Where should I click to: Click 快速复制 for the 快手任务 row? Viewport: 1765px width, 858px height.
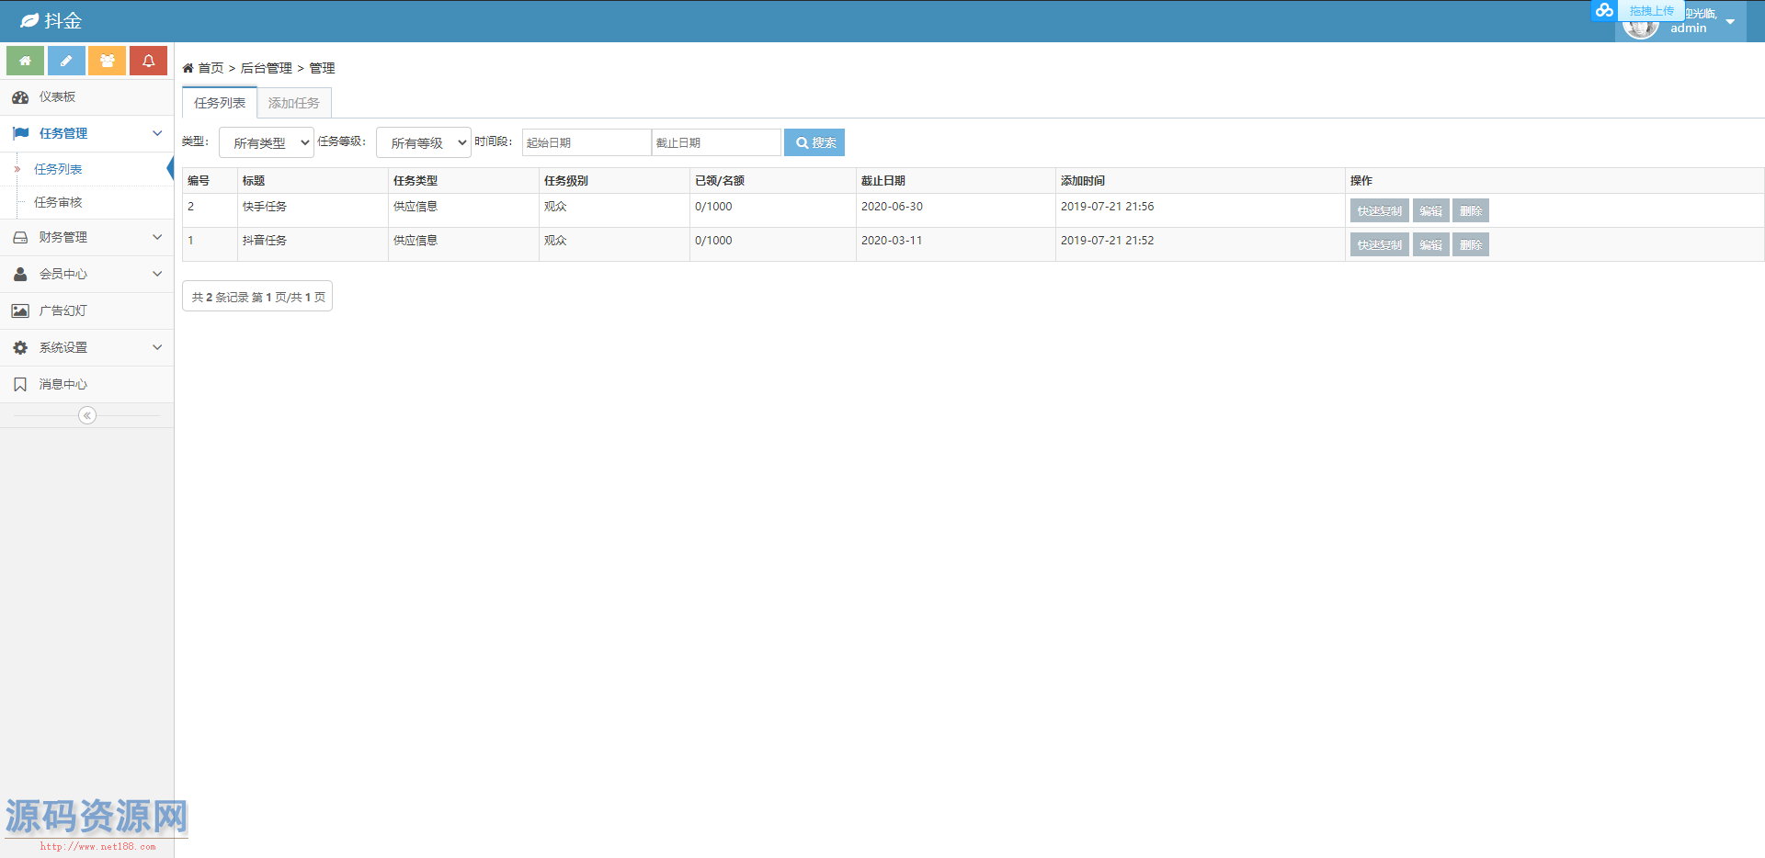click(1379, 210)
